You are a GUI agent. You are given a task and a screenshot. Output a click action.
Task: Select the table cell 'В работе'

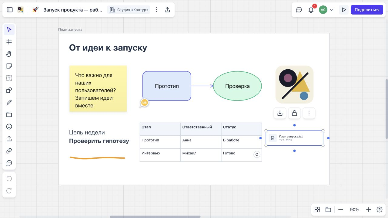point(242,142)
